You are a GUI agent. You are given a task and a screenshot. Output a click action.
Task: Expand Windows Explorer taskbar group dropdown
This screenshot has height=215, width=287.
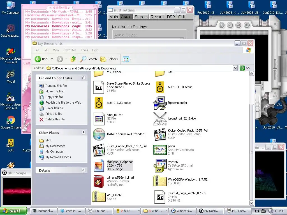tap(166, 211)
